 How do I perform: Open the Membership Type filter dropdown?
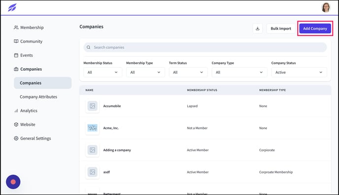(145, 72)
